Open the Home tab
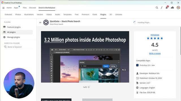 (x=9, y=8)
